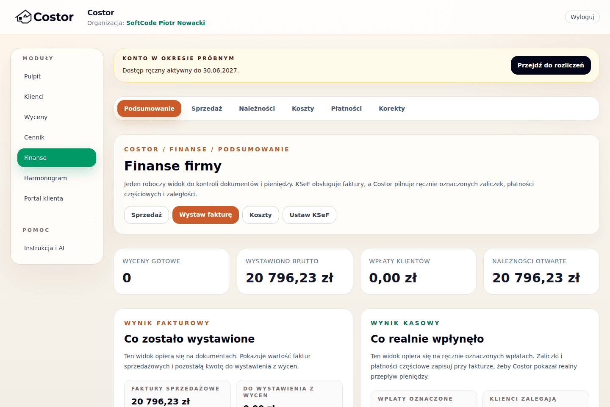This screenshot has width=610, height=407.
Task: Click Przejdź do rozliczeń button
Action: [551, 65]
